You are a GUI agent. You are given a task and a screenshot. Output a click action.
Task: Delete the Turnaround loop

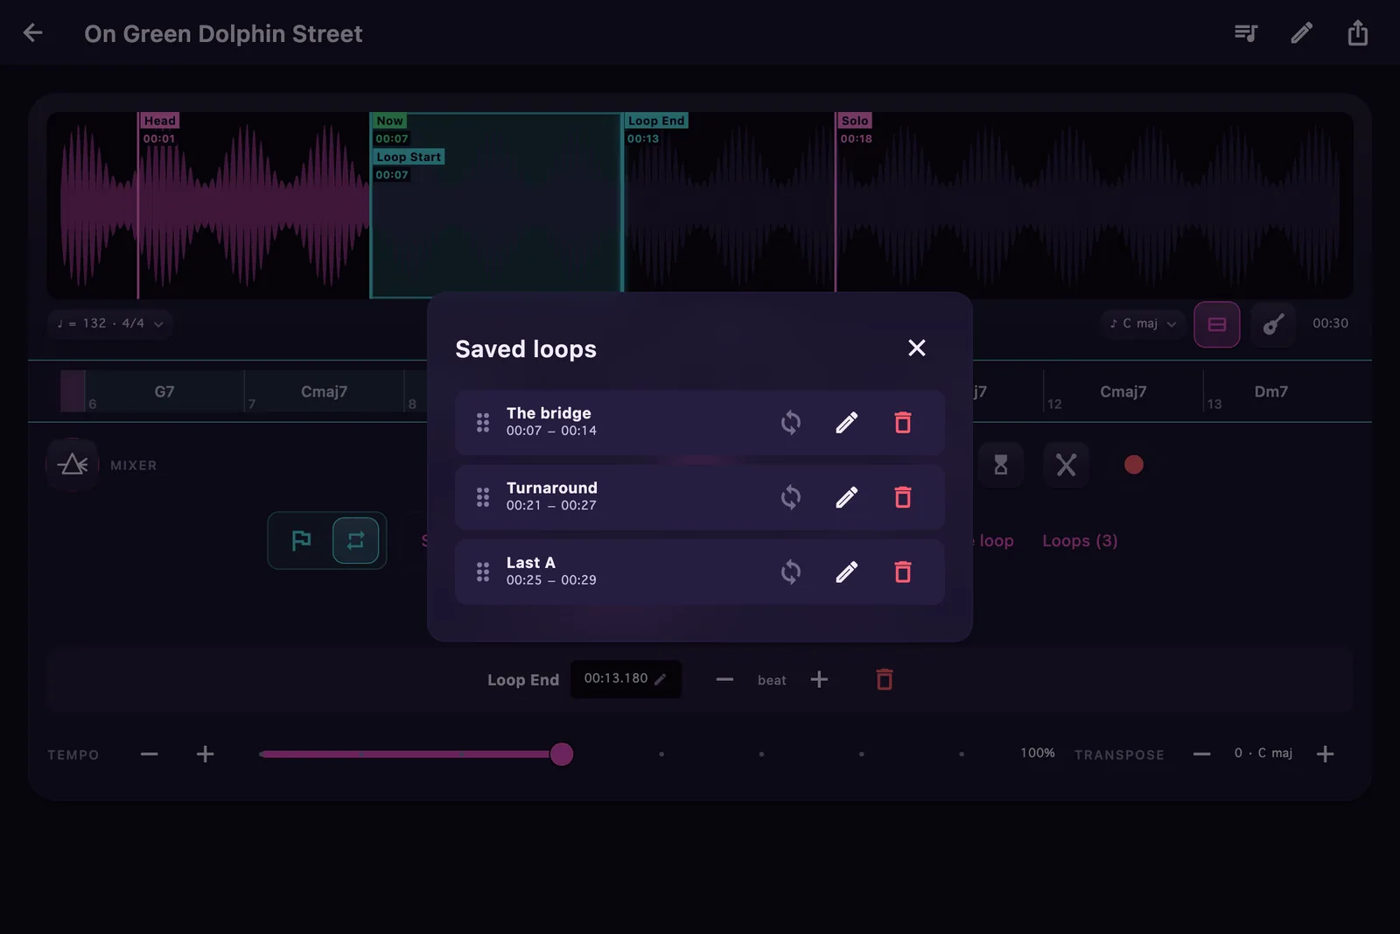[903, 497]
